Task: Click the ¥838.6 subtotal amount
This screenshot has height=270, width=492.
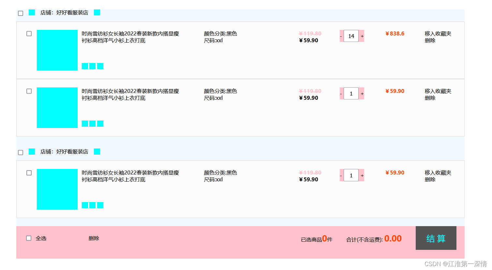Action: tap(395, 33)
